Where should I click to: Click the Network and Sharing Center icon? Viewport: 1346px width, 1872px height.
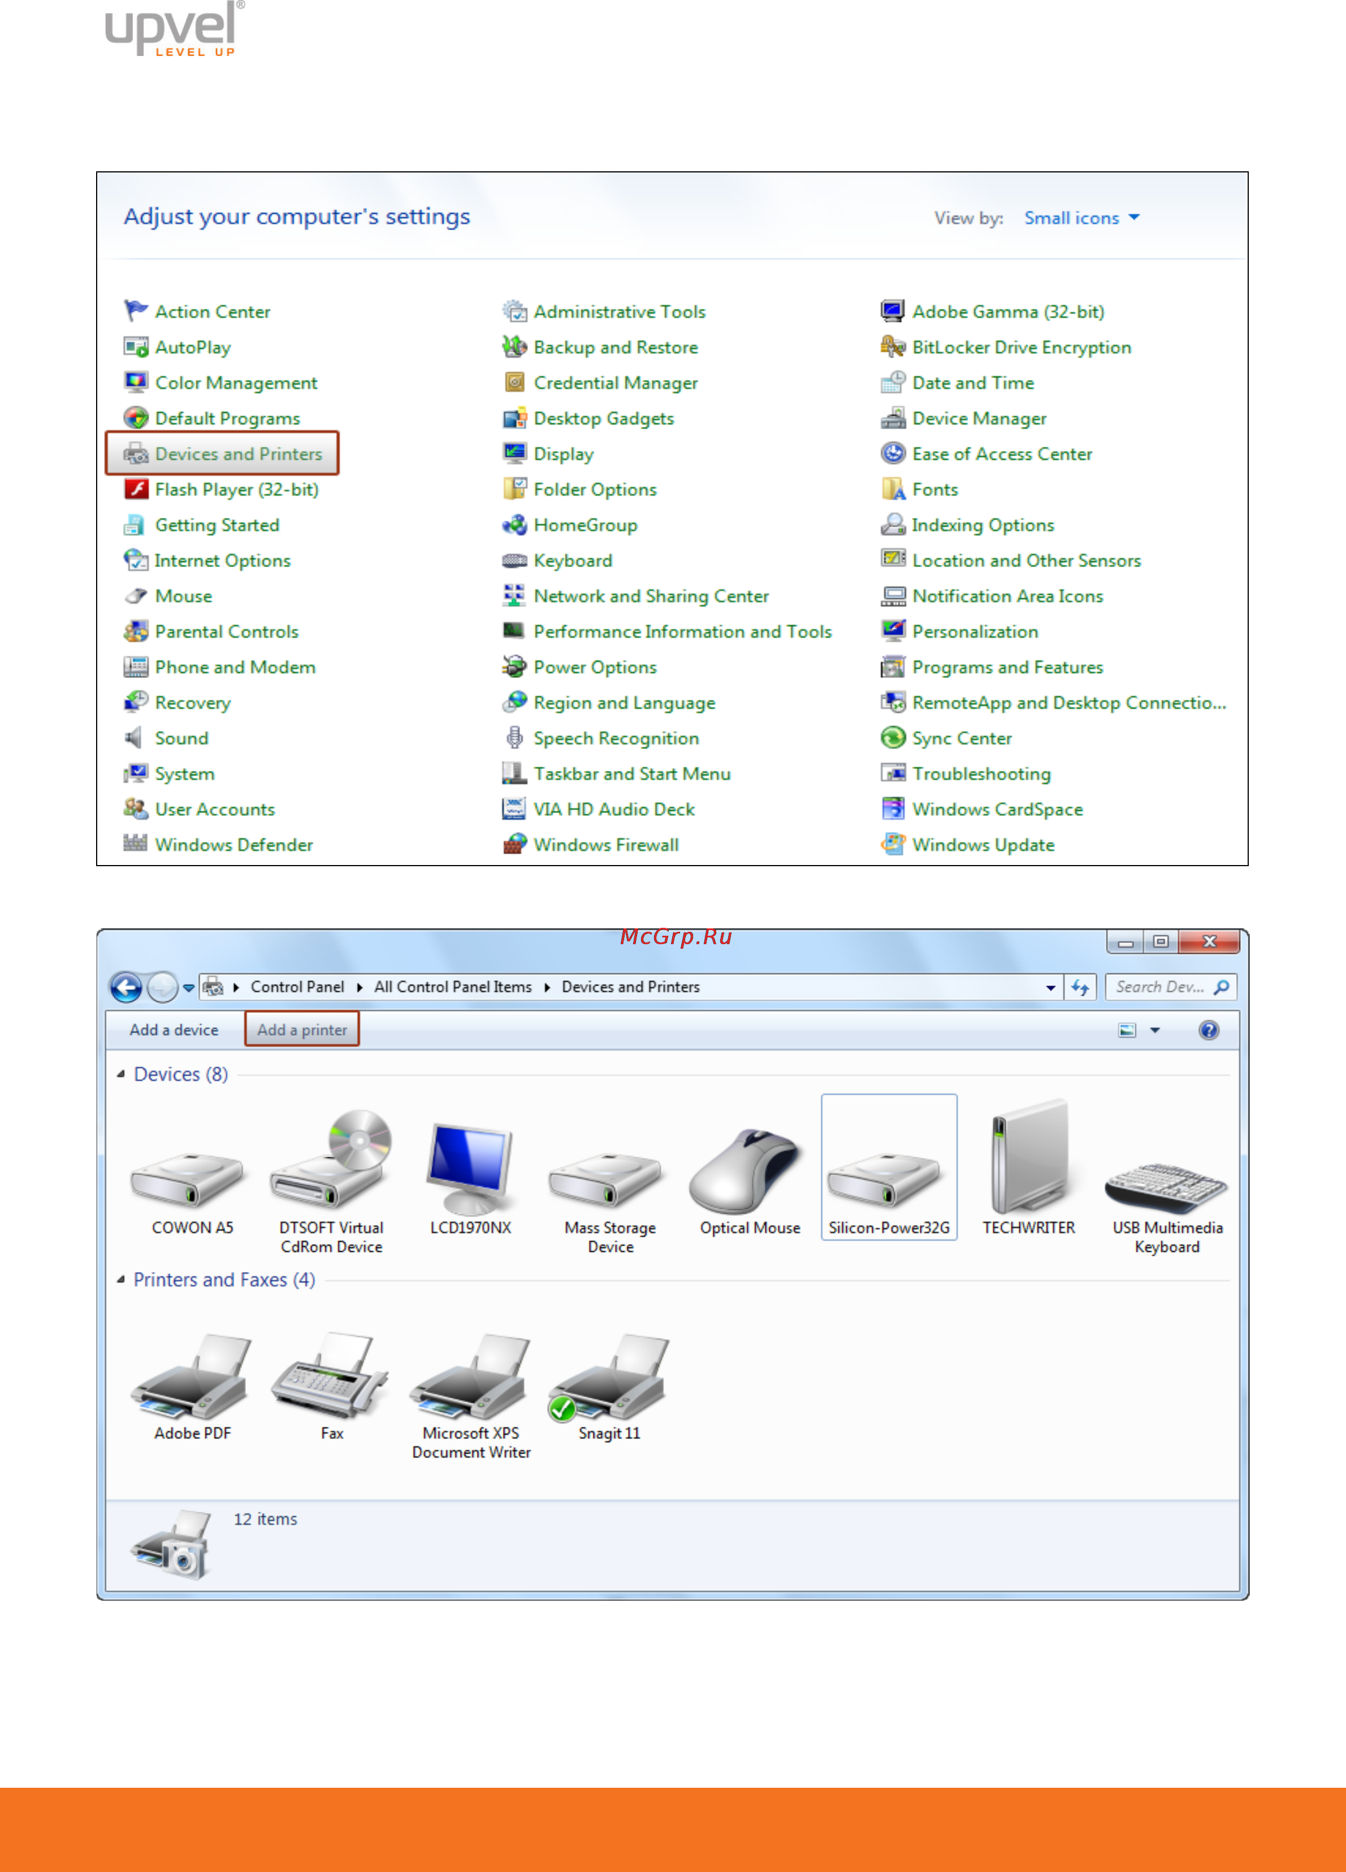point(514,595)
